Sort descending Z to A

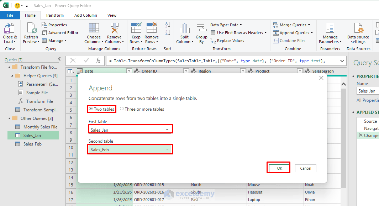click(x=168, y=32)
